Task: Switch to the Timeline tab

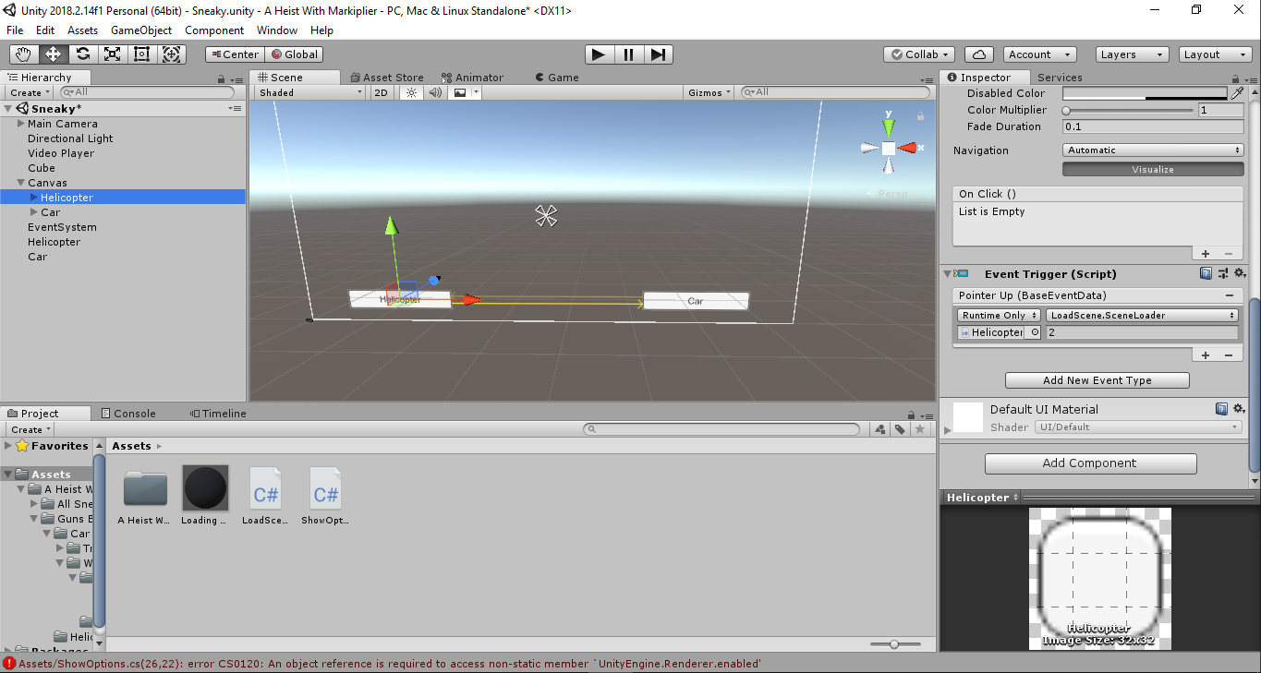Action: click(218, 414)
